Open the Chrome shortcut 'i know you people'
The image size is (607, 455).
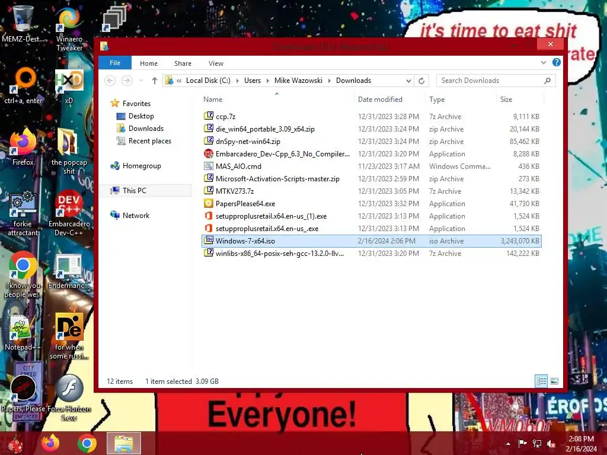pyautogui.click(x=23, y=275)
